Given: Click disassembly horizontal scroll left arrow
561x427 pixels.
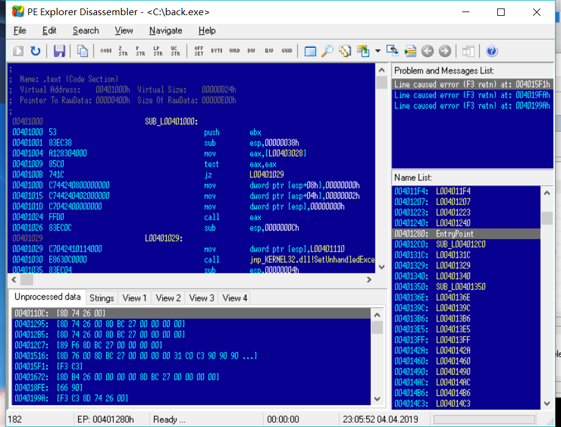Looking at the screenshot, I should coord(14,280).
